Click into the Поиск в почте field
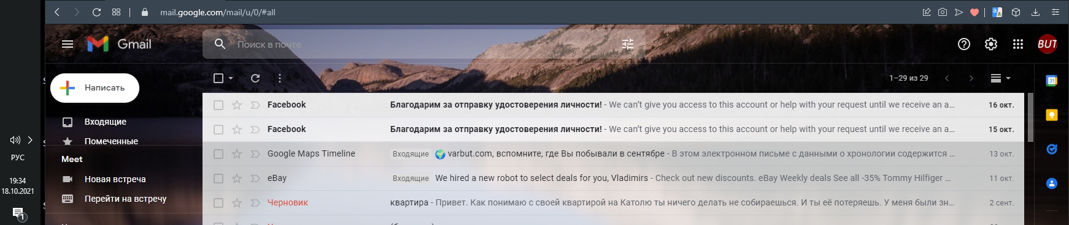Screen dimensions: 1069x225 (423, 44)
